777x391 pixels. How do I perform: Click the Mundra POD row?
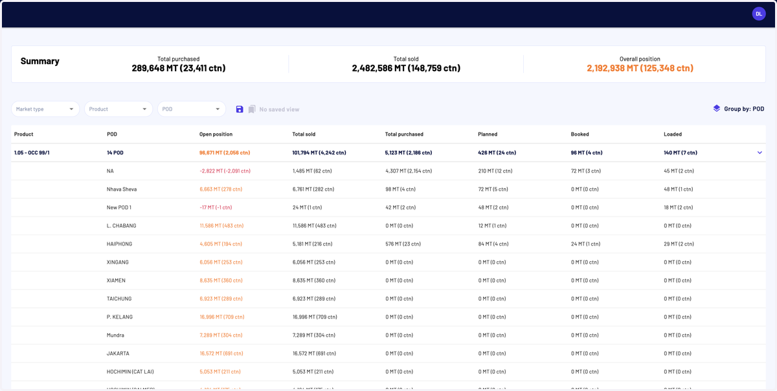pyautogui.click(x=388, y=335)
